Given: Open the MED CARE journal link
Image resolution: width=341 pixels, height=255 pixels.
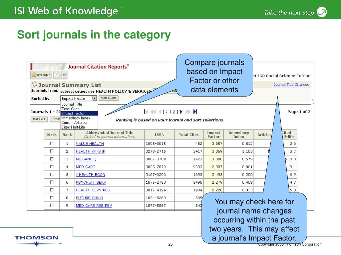Looking at the screenshot, I should 85,167.
